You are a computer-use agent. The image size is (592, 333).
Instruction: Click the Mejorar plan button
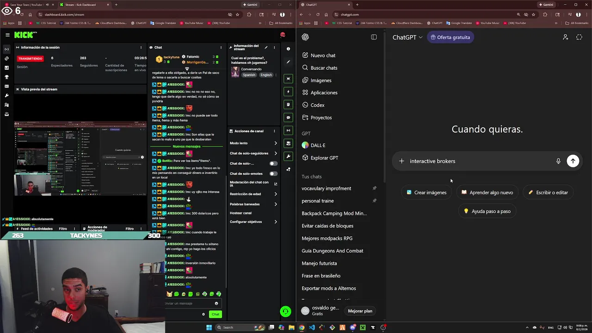[360, 311]
